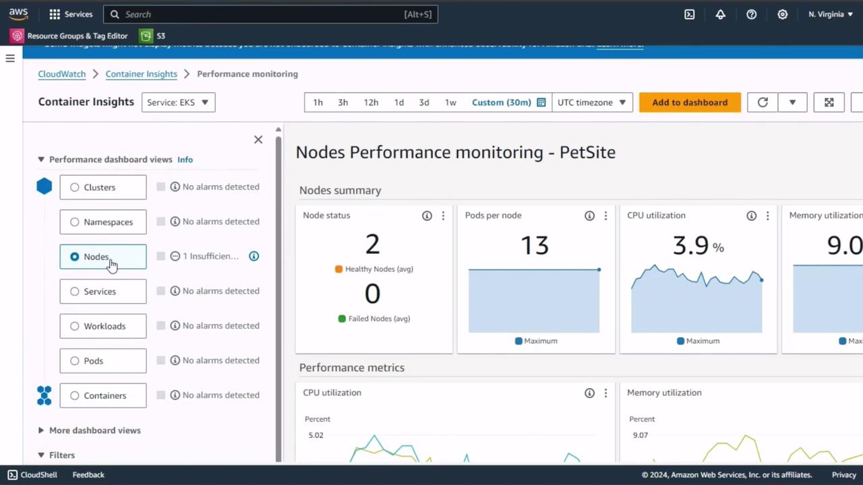Expand More dashboard views section
The height and width of the screenshot is (485, 863).
click(41, 430)
